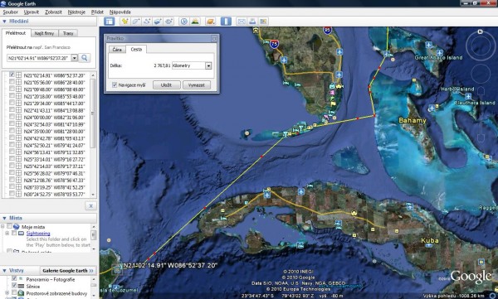The width and height of the screenshot is (498, 299).
Task: Click the search magnifier button
Action: click(x=85, y=58)
